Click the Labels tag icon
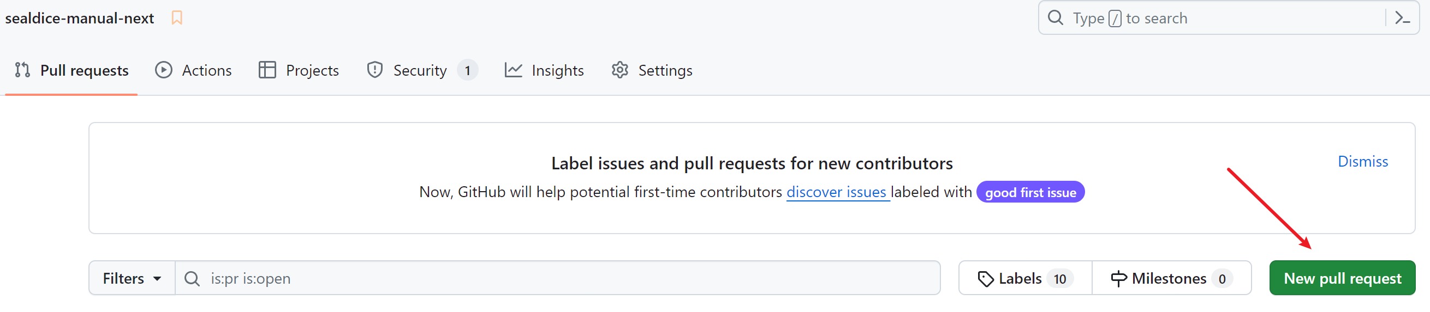Viewport: 1430px width, 312px height. point(985,279)
